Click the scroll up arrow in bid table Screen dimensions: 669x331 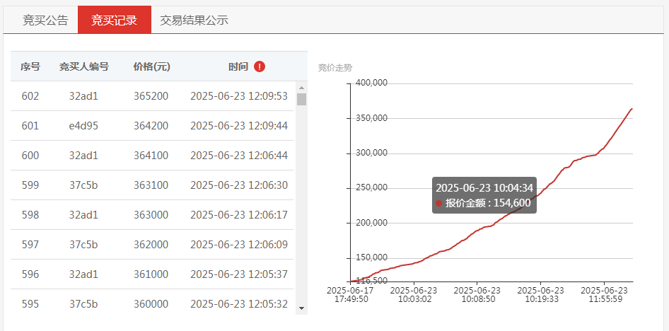pos(301,86)
